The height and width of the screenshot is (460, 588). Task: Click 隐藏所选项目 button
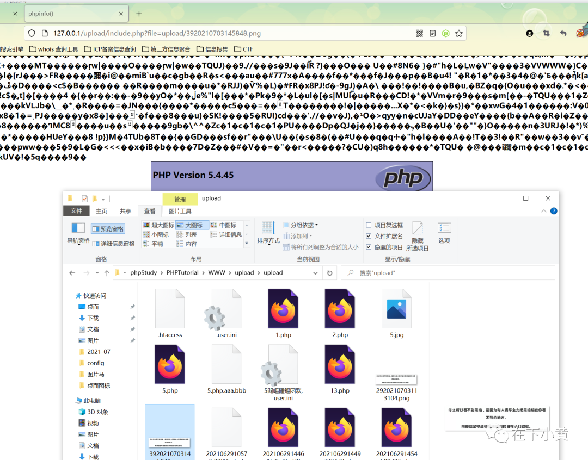(418, 236)
